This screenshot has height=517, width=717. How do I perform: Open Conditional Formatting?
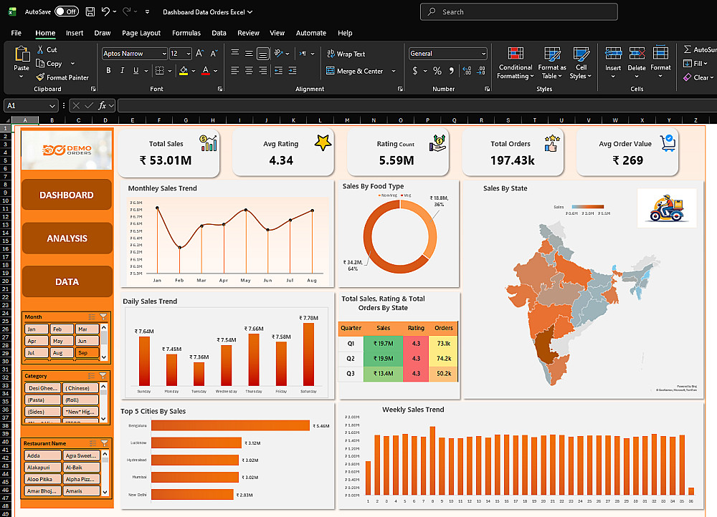(516, 63)
